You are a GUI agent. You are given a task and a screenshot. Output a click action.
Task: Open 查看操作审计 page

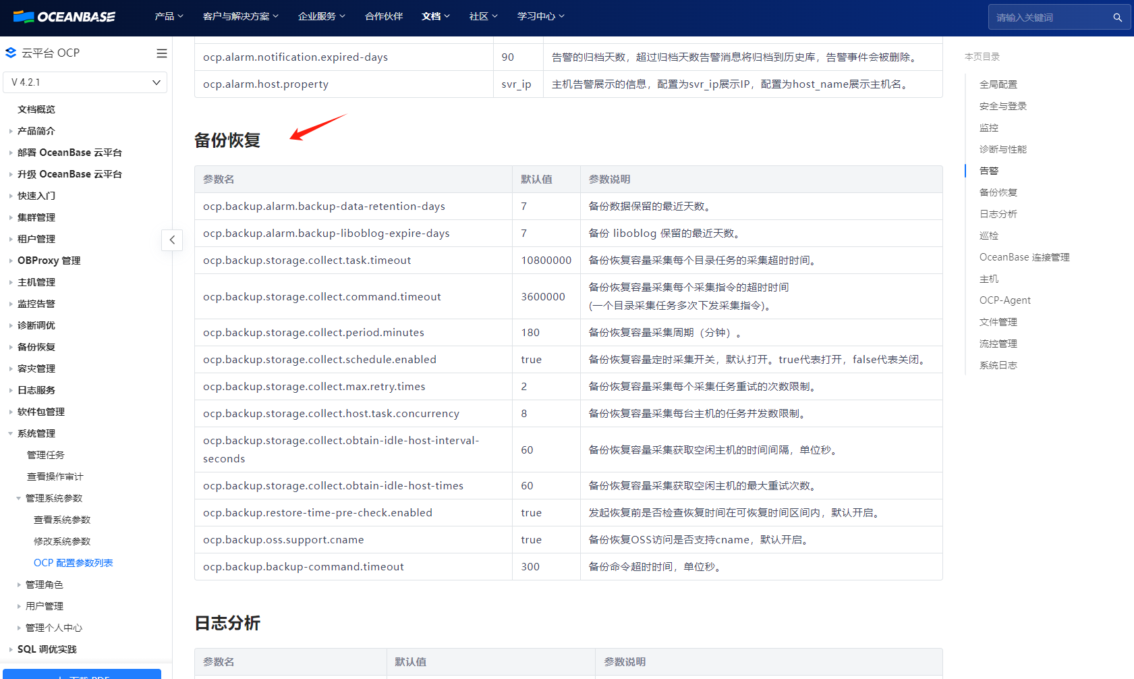(x=55, y=477)
